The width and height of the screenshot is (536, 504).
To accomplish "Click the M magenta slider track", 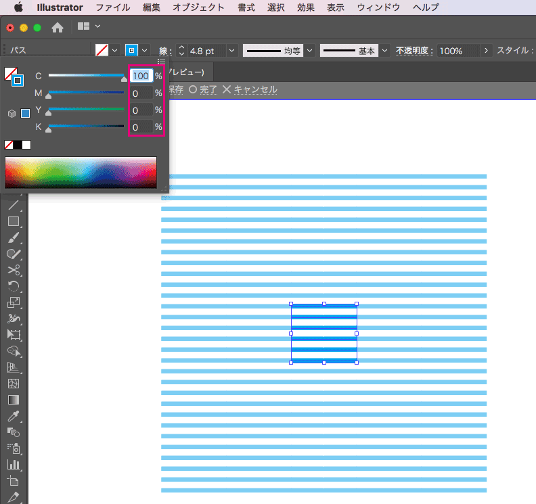I will tap(86, 92).
